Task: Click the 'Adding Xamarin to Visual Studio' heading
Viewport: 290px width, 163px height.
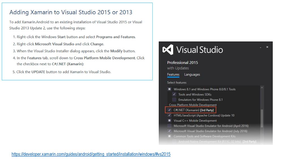Action: (x=71, y=12)
